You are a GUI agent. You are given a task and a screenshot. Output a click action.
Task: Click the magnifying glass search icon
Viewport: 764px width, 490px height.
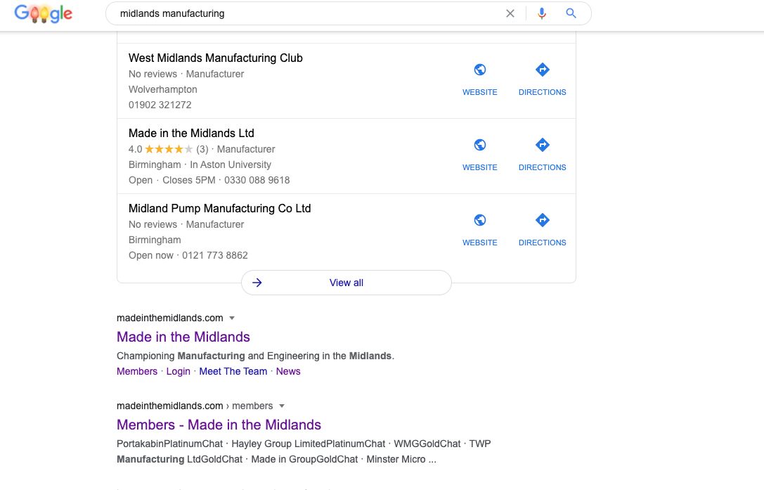[571, 13]
